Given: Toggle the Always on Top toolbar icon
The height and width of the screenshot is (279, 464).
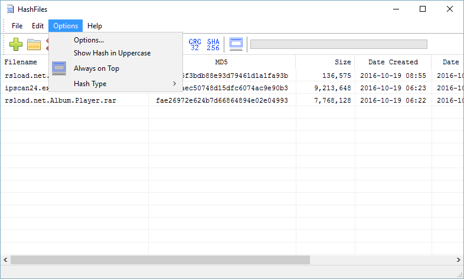Looking at the screenshot, I should [x=236, y=44].
